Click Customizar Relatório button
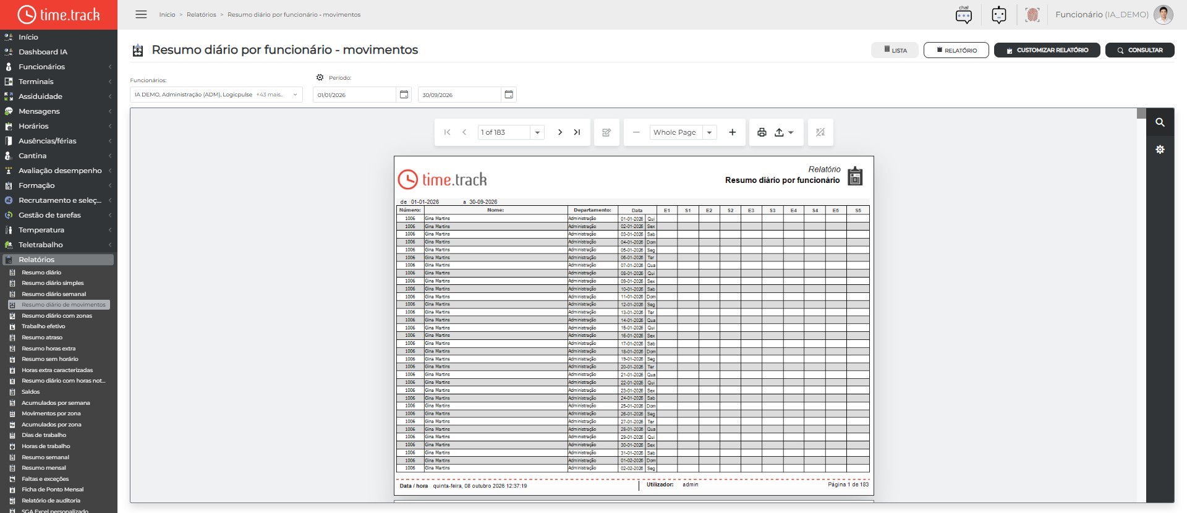Image resolution: width=1187 pixels, height=513 pixels. click(x=1047, y=50)
